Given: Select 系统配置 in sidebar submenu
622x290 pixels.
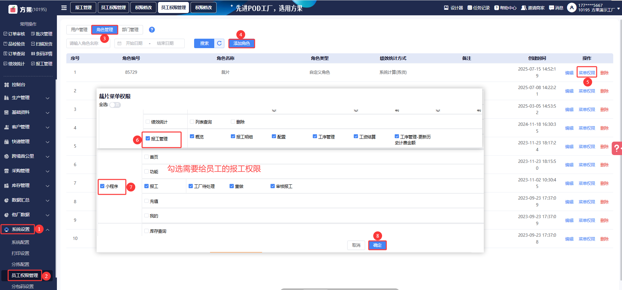Looking at the screenshot, I should click(20, 242).
